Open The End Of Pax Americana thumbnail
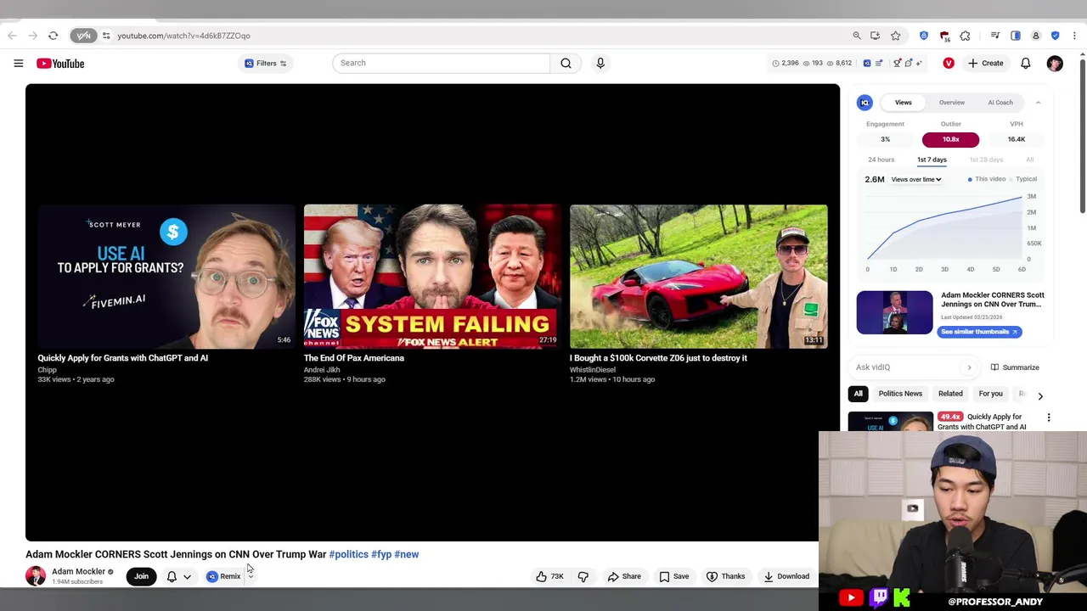 pos(432,277)
